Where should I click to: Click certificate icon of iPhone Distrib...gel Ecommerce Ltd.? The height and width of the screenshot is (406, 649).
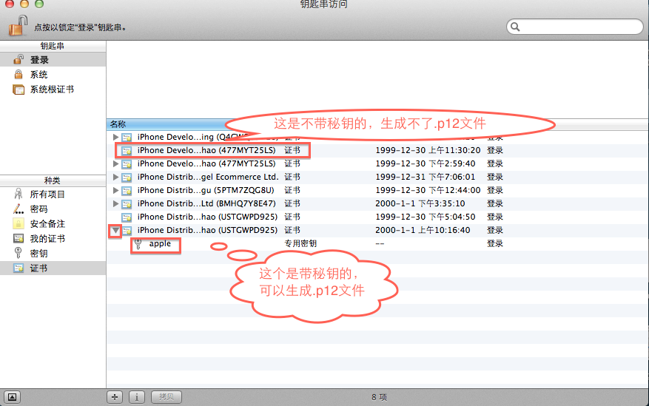127,177
